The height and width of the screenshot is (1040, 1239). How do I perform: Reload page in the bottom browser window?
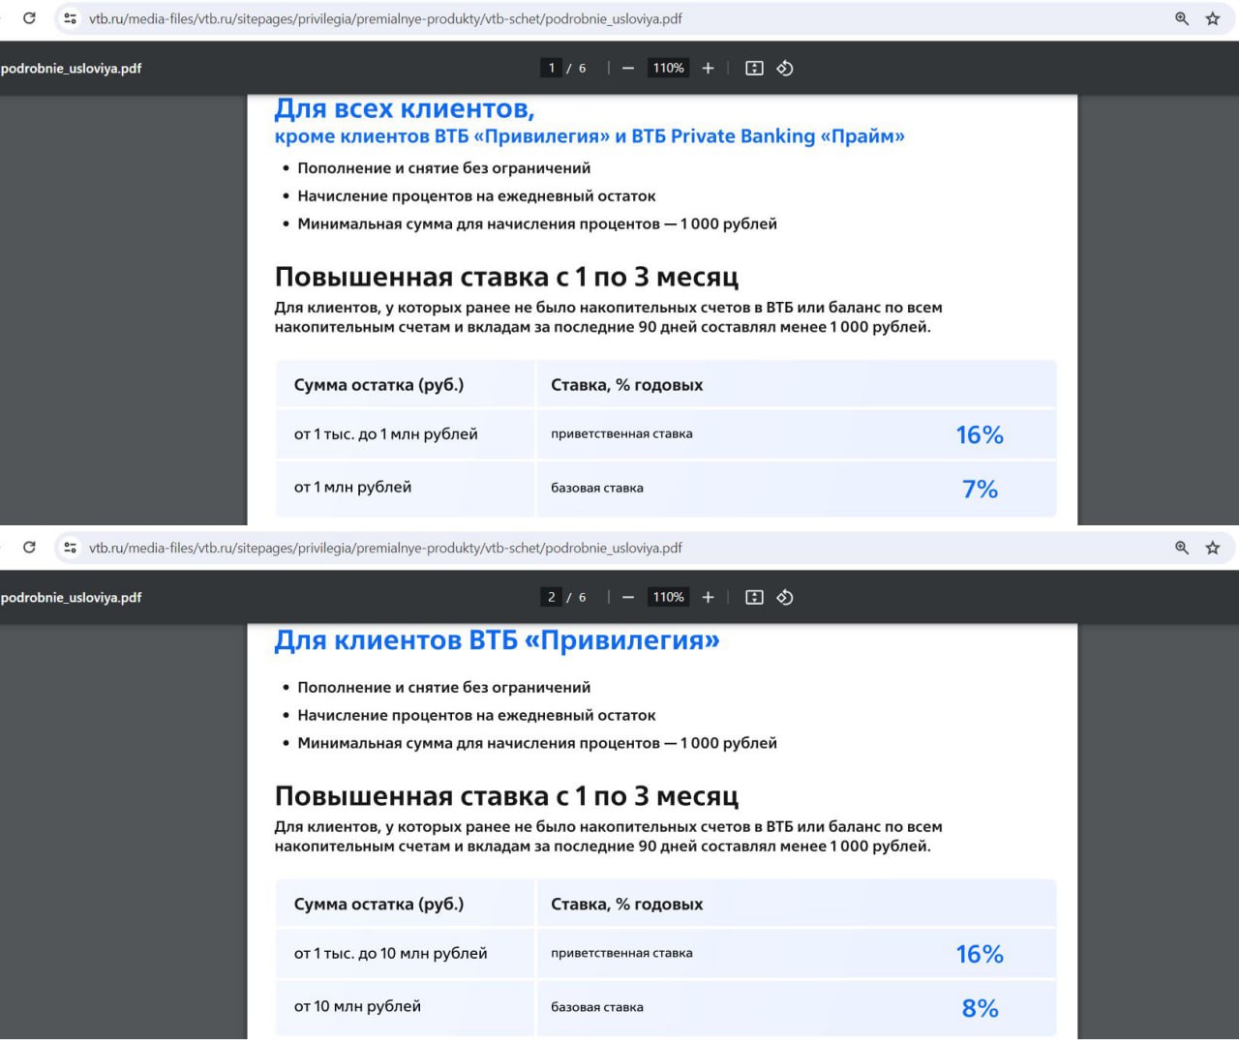pyautogui.click(x=29, y=548)
